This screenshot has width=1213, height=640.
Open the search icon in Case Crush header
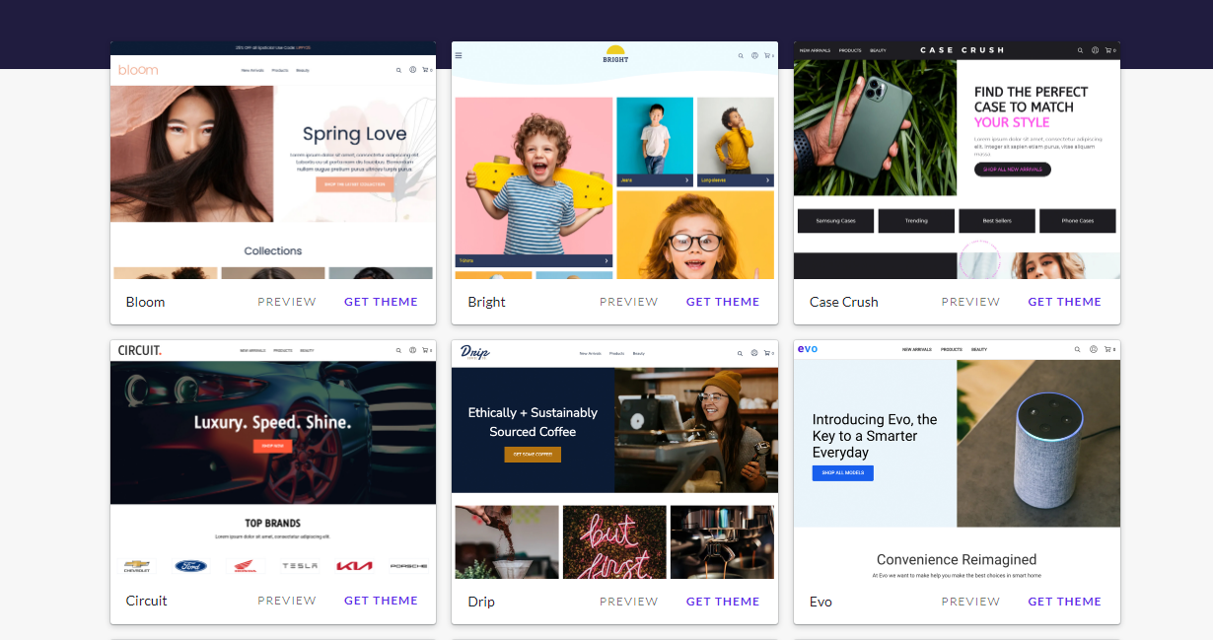(1080, 50)
